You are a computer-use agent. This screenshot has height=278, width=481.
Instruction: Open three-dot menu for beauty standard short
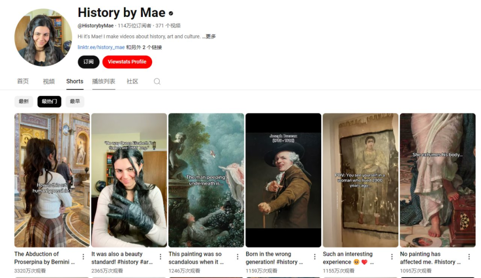(x=161, y=256)
